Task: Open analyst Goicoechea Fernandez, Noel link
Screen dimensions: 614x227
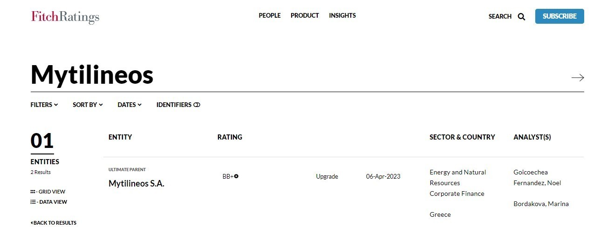Action: tap(537, 177)
